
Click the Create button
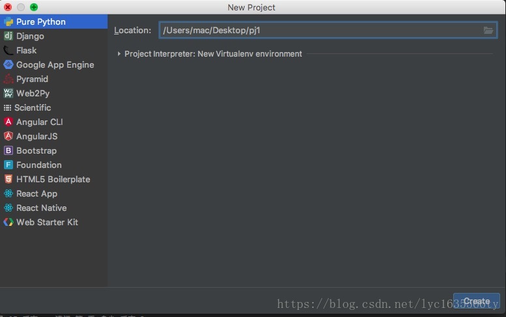(x=476, y=301)
